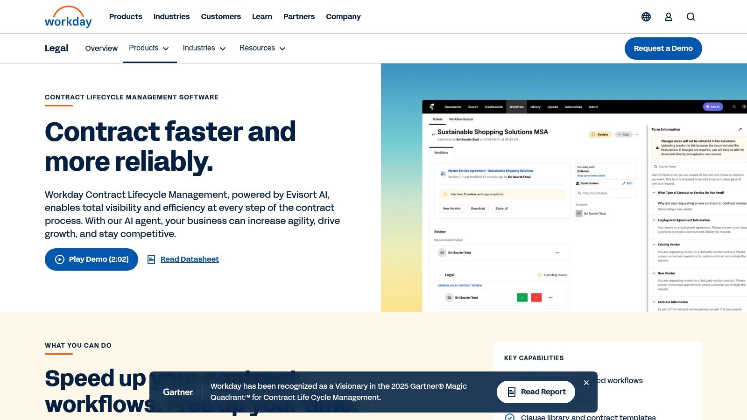
Task: Expand the Products dropdown in the Legal subnav
Action: (x=149, y=48)
